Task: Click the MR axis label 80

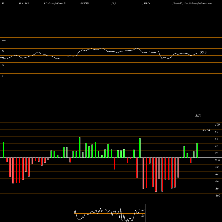Action: 216,132
